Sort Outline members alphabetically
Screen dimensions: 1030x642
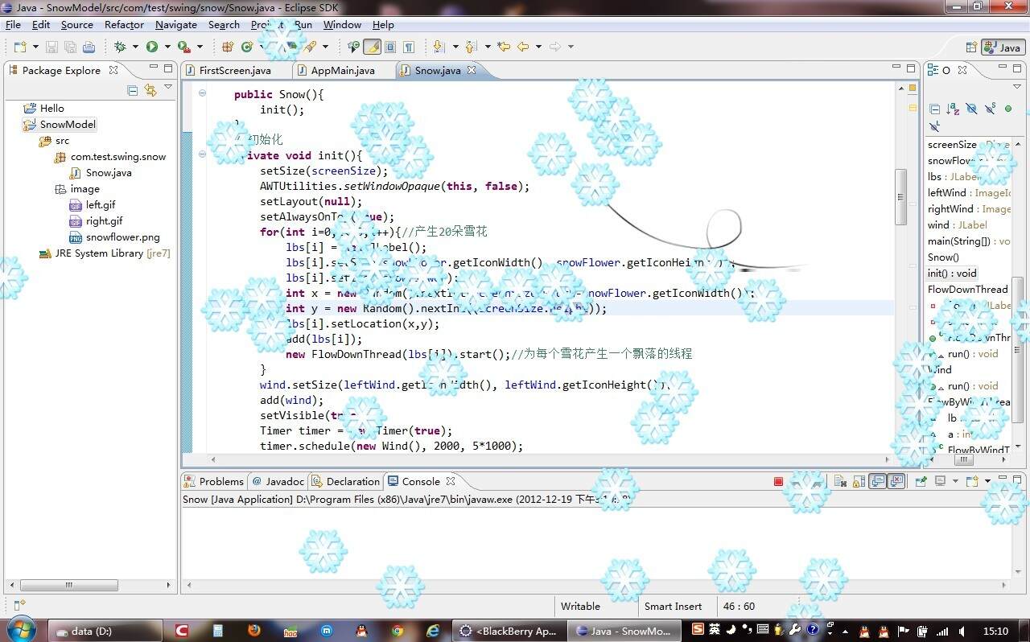point(953,109)
